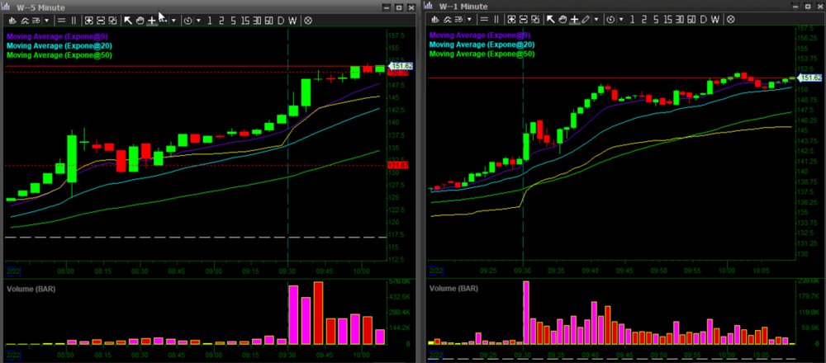Click the first chart-style icon in 5 Minute toolbar

point(12,20)
